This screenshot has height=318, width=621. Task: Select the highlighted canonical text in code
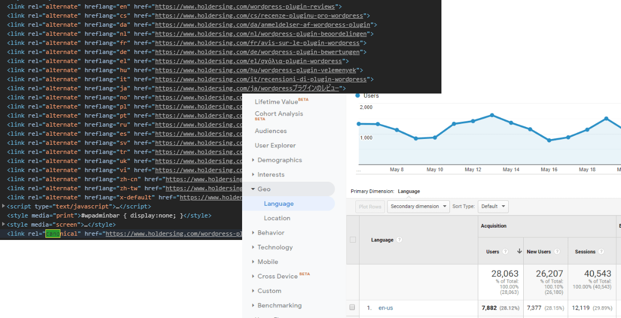[x=53, y=234]
